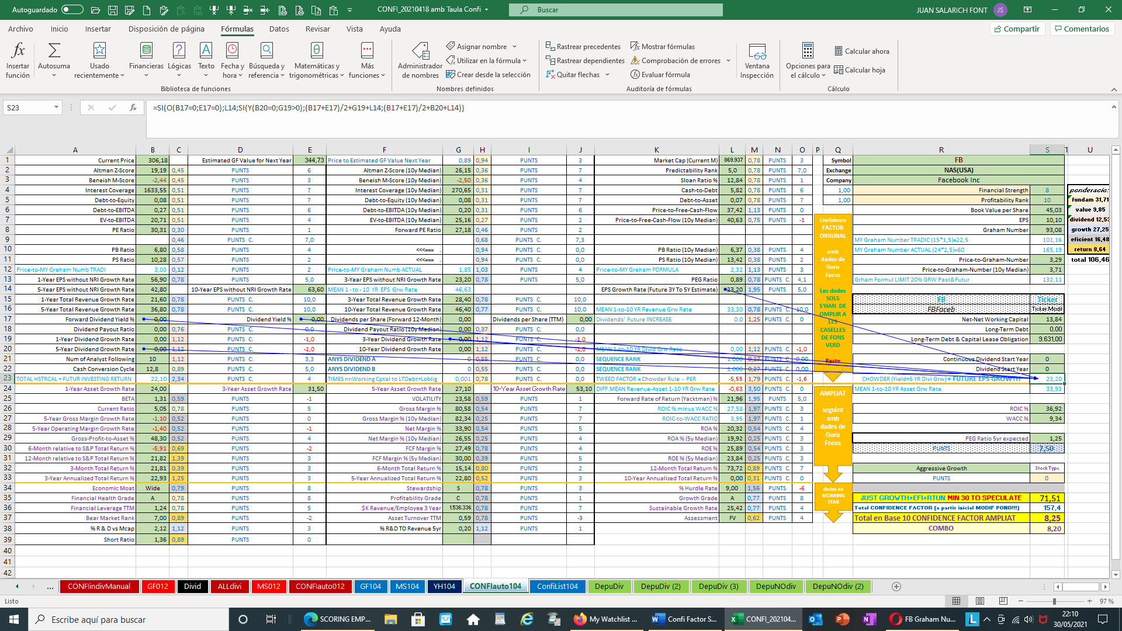Toggle the Autoguardado switch

click(72, 9)
